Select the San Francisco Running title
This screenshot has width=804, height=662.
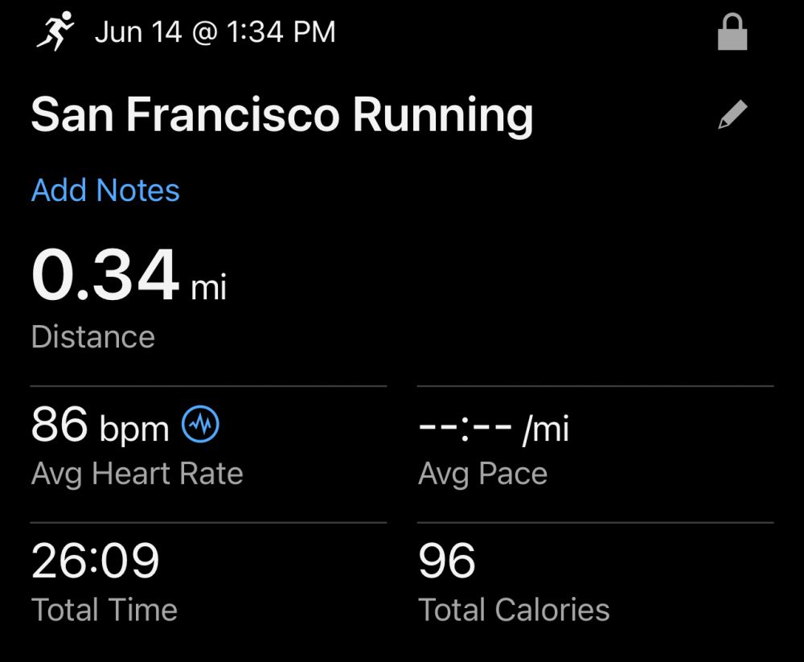(x=281, y=115)
